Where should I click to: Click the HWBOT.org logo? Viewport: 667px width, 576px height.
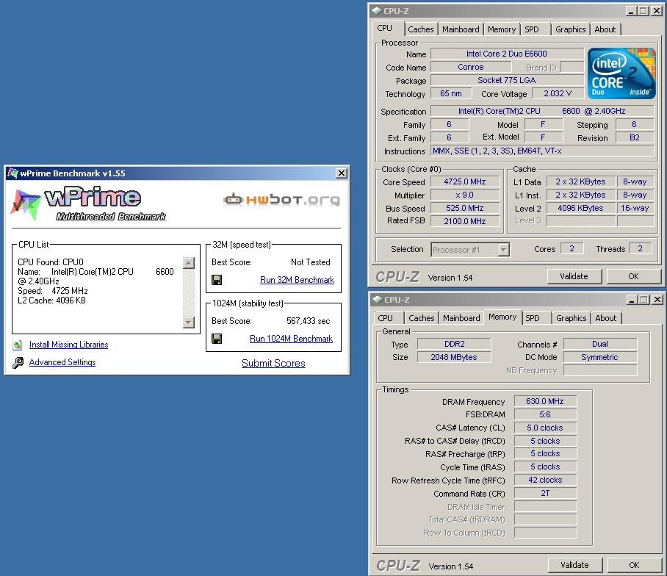coord(282,200)
